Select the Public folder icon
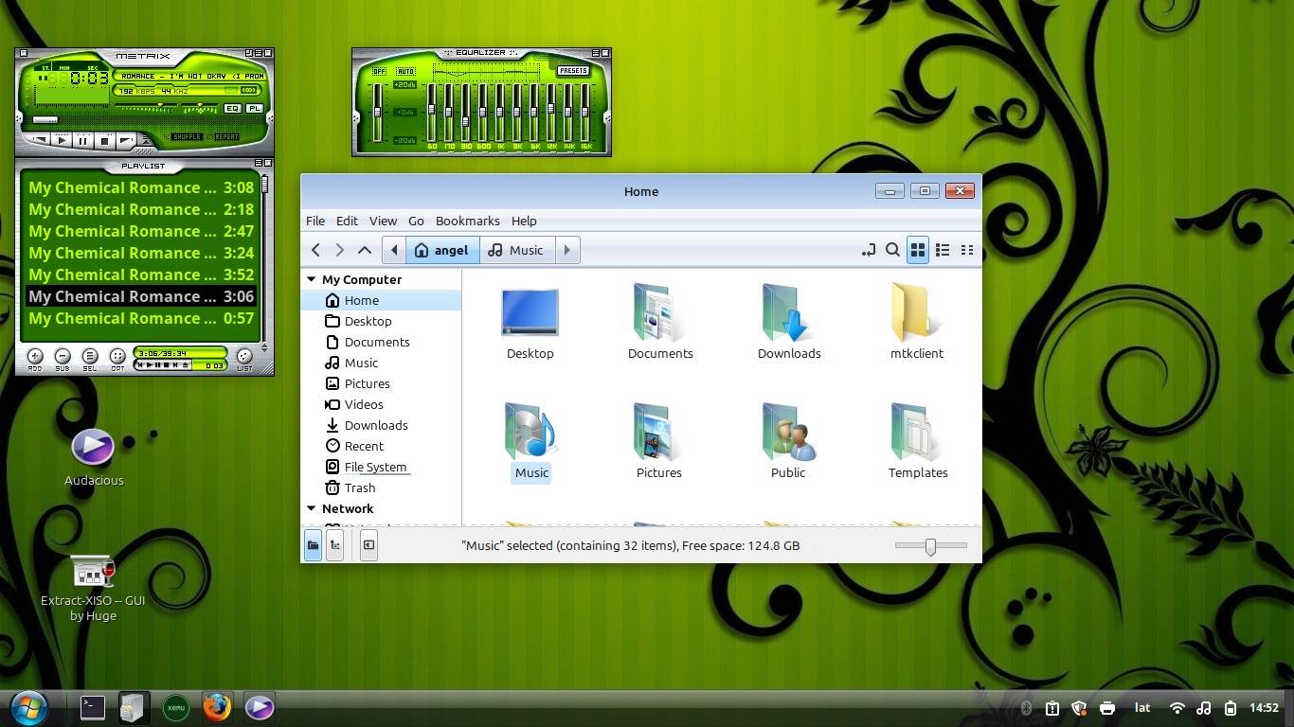1294x727 pixels. click(788, 441)
